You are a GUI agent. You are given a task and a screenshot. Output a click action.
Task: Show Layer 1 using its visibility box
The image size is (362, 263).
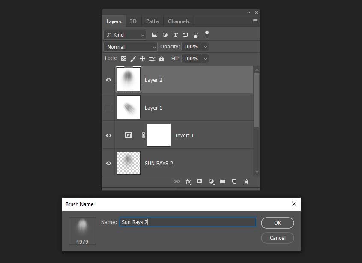108,108
